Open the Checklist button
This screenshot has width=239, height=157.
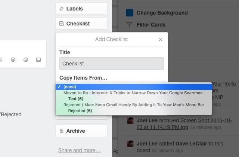(81, 24)
